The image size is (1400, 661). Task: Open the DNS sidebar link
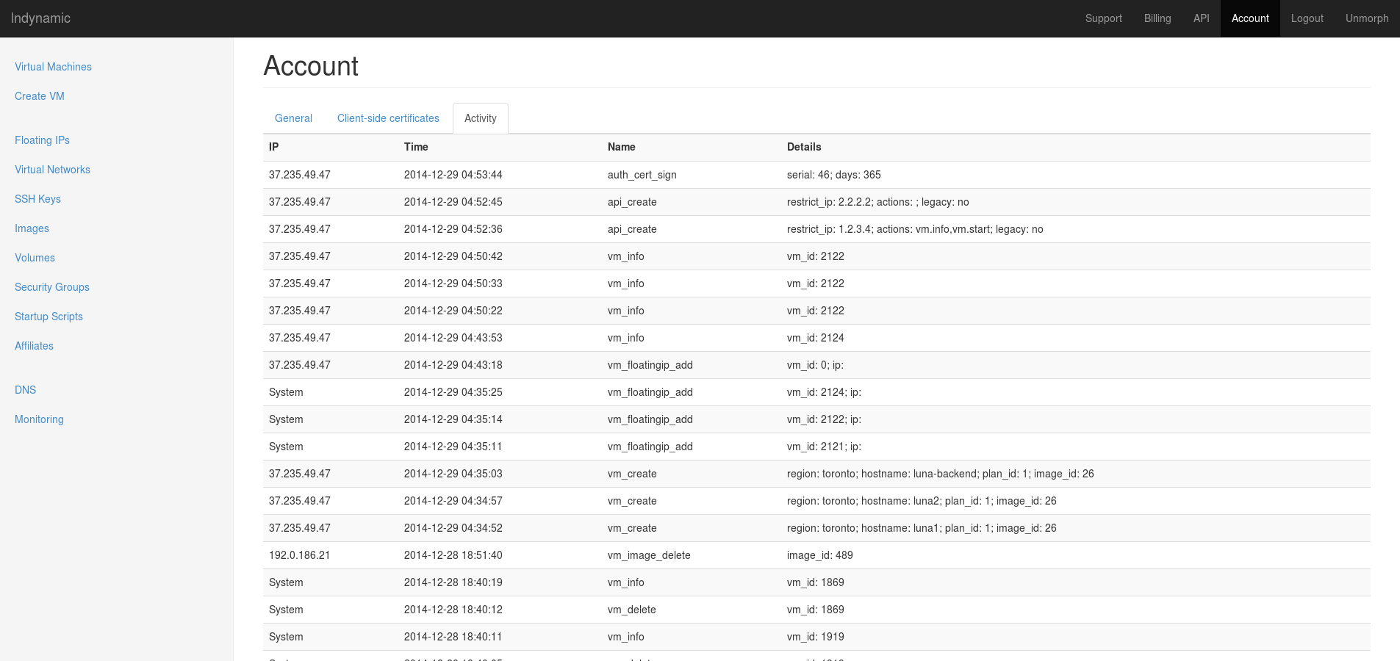[25, 390]
